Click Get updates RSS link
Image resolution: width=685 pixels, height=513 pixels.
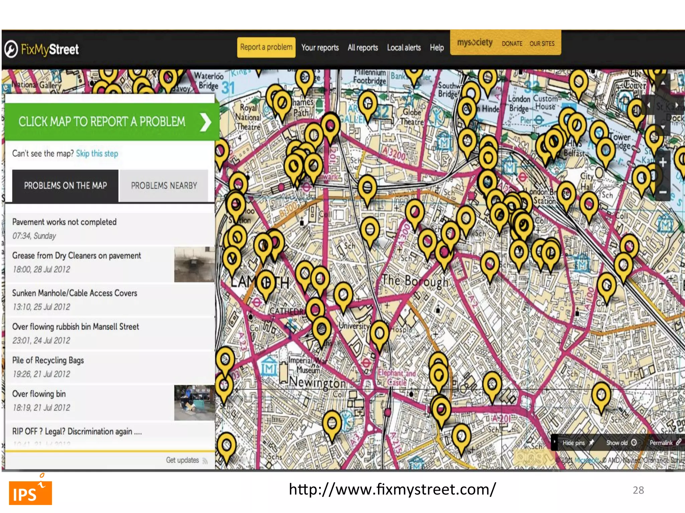pyautogui.click(x=187, y=460)
